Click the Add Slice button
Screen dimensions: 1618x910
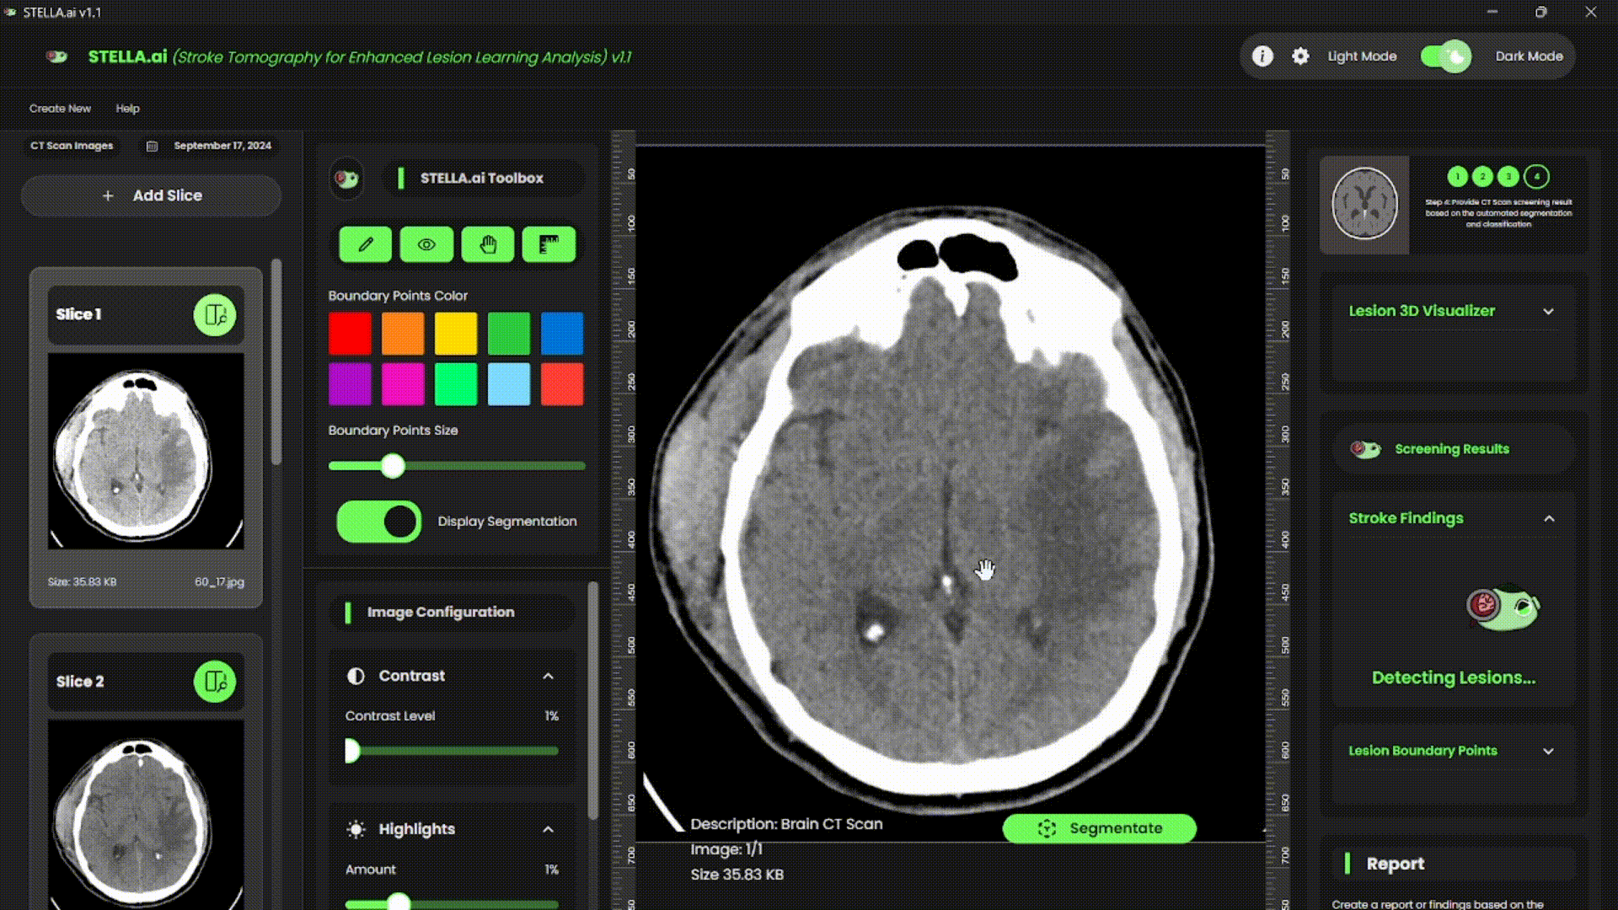pyautogui.click(x=152, y=195)
